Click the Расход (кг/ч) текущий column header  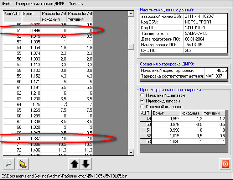click(80, 16)
